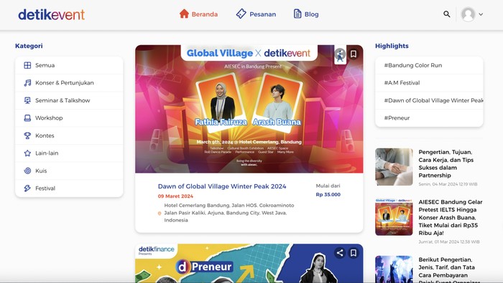Choose the Kuis category

point(69,171)
